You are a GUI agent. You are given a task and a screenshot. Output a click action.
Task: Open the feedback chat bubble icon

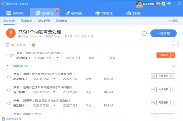163,4
